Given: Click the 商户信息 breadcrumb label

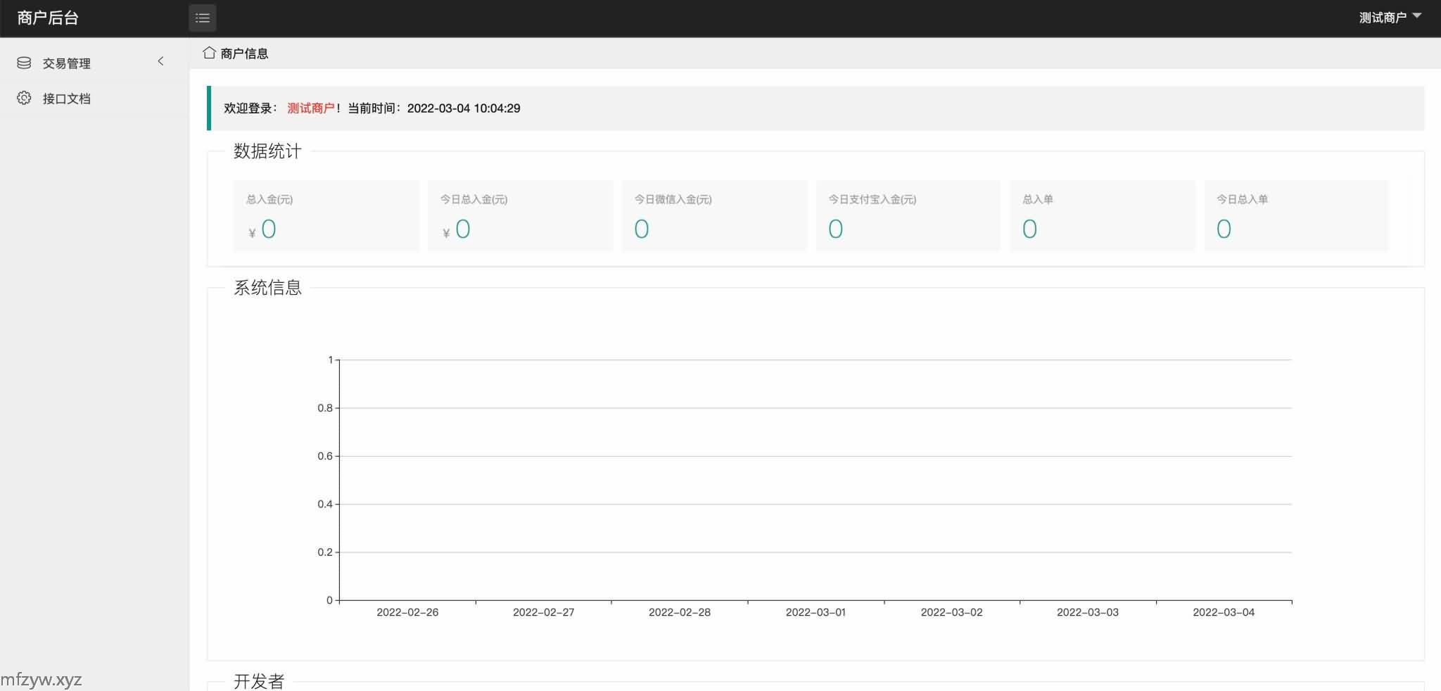Looking at the screenshot, I should (x=244, y=53).
